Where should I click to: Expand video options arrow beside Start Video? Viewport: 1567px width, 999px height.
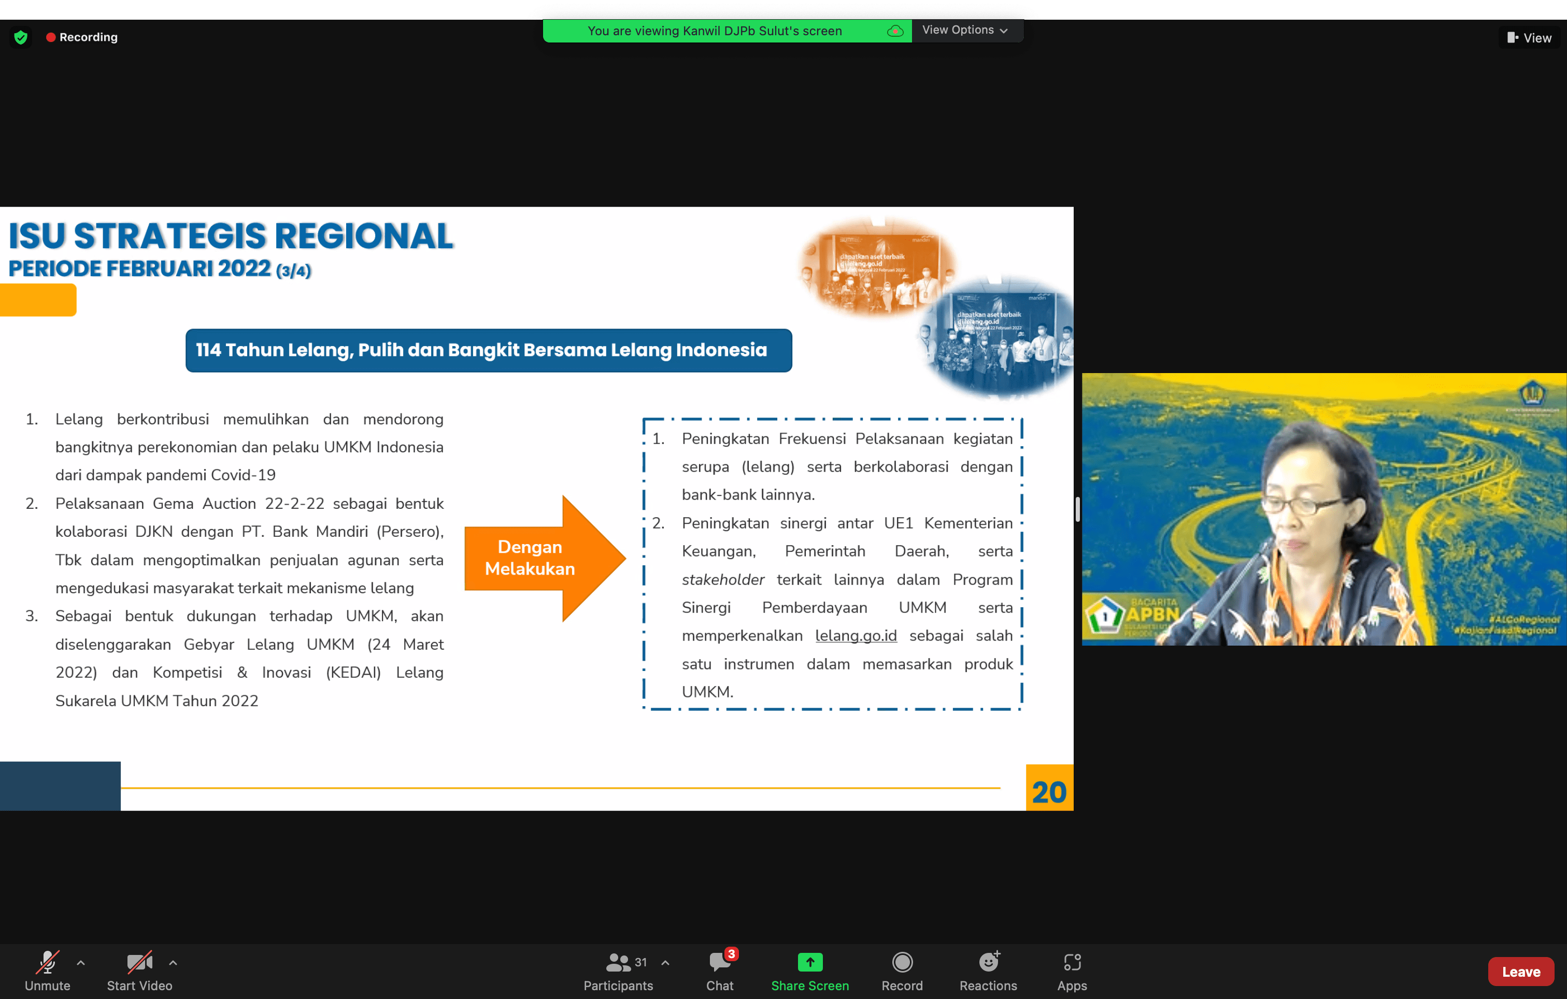click(173, 963)
